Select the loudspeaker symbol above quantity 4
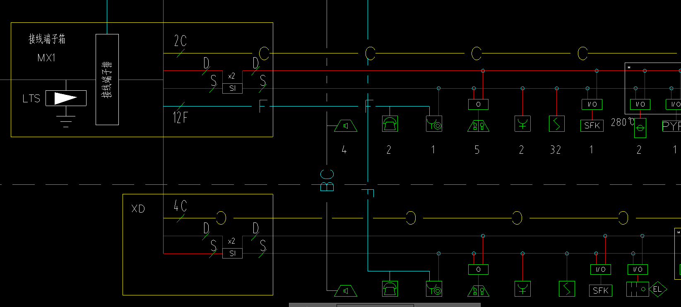 tap(346, 126)
